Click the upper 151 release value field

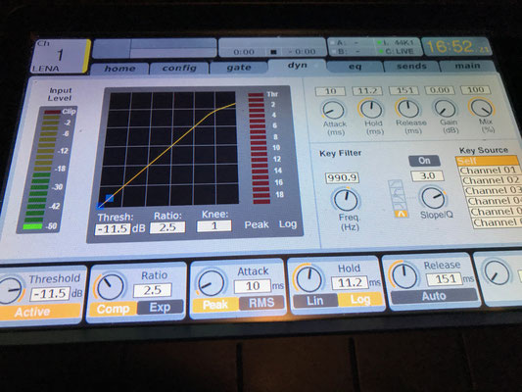click(x=403, y=90)
